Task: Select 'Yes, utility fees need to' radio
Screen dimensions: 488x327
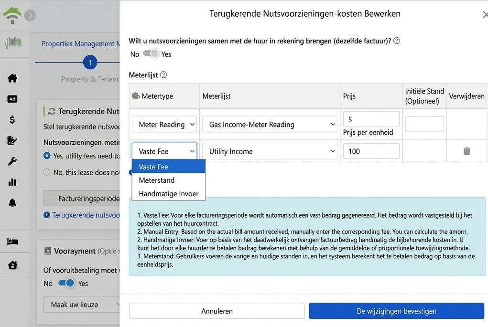Action: coord(47,156)
